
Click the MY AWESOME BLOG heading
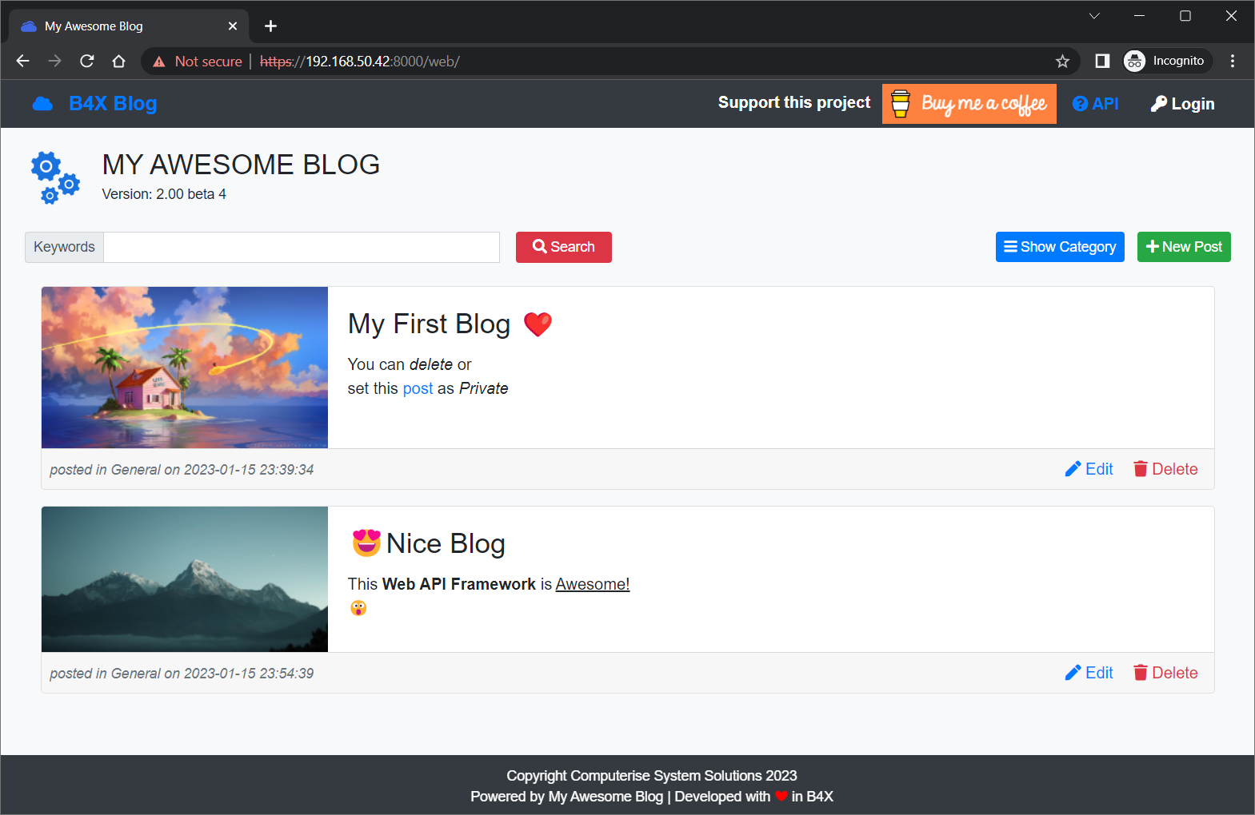pyautogui.click(x=241, y=165)
